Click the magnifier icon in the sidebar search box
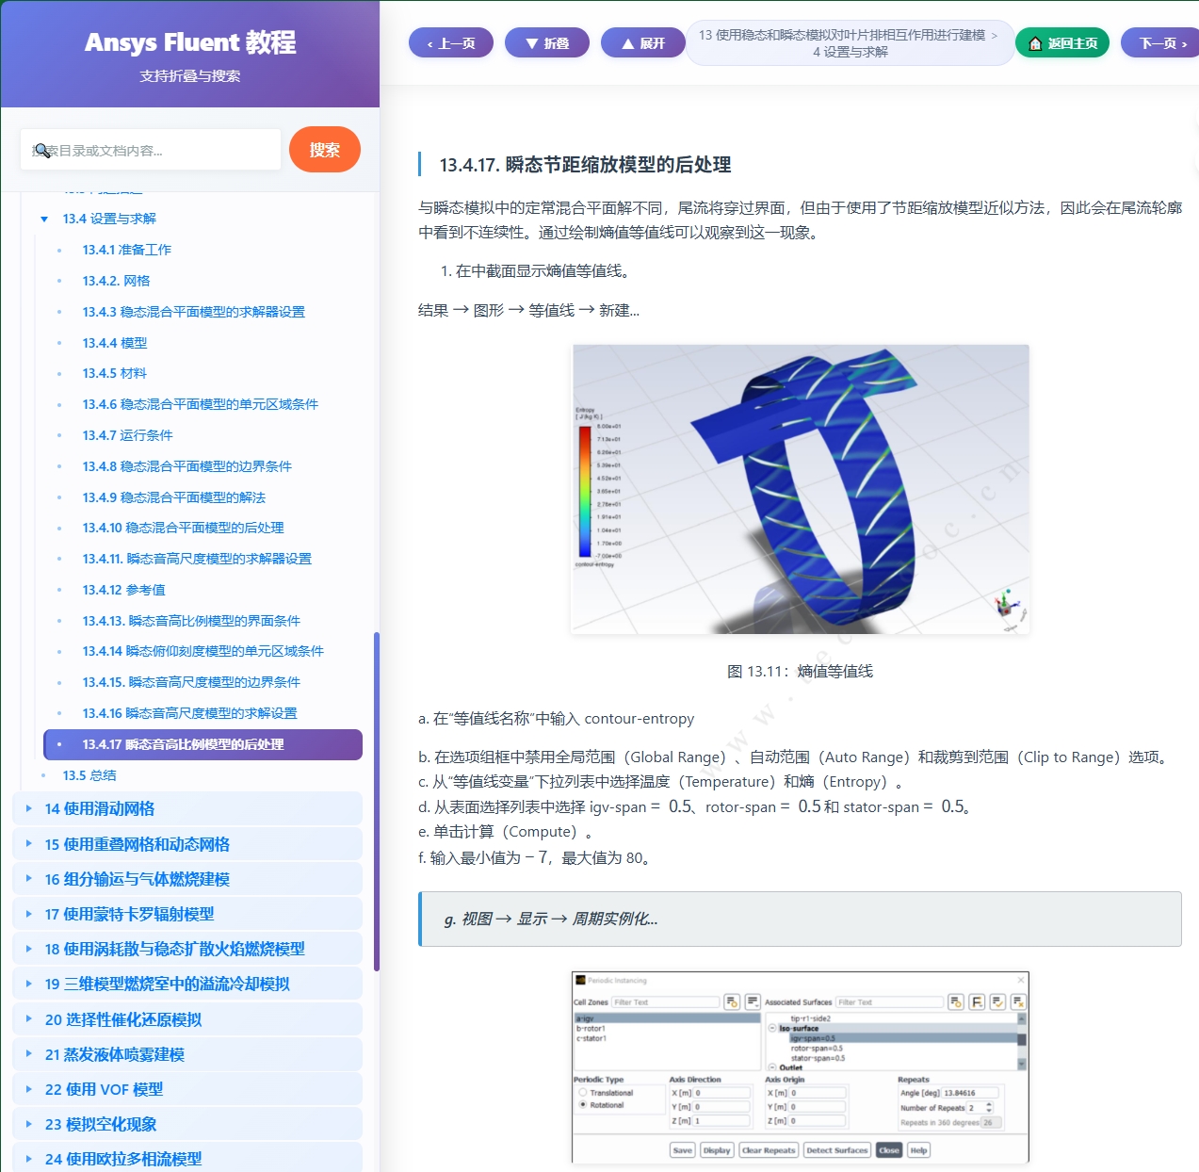1199x1172 pixels. [45, 151]
